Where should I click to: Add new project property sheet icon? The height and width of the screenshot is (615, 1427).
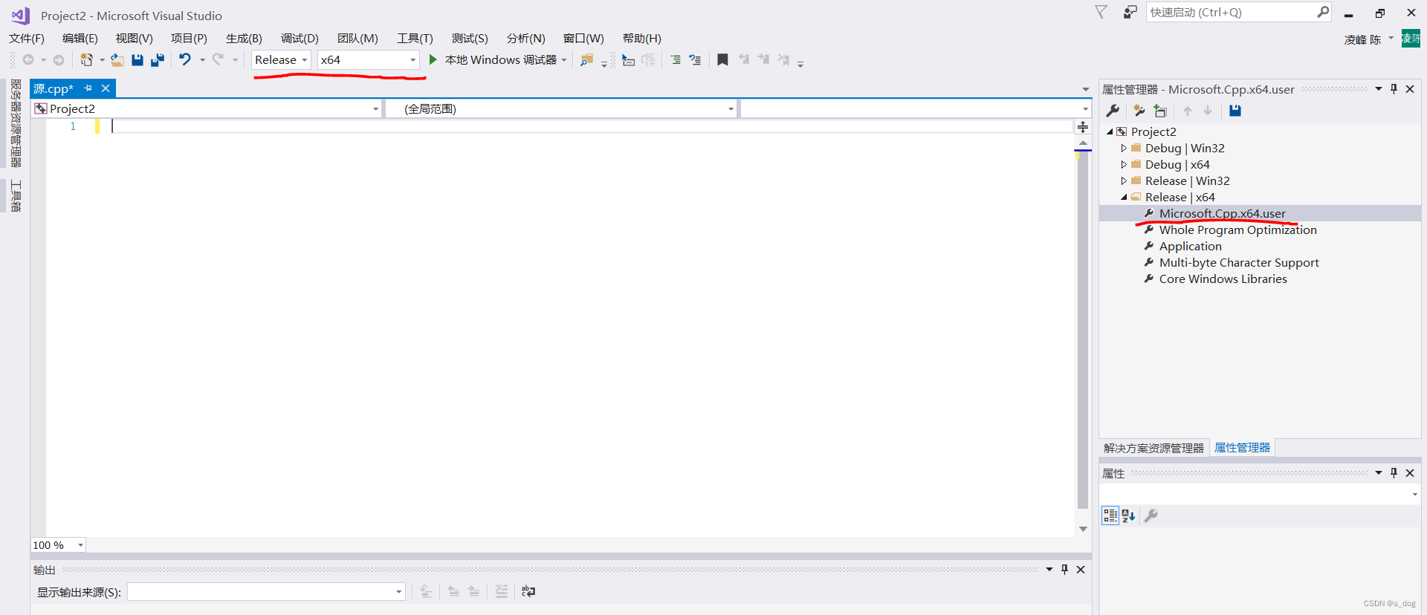tap(1139, 111)
